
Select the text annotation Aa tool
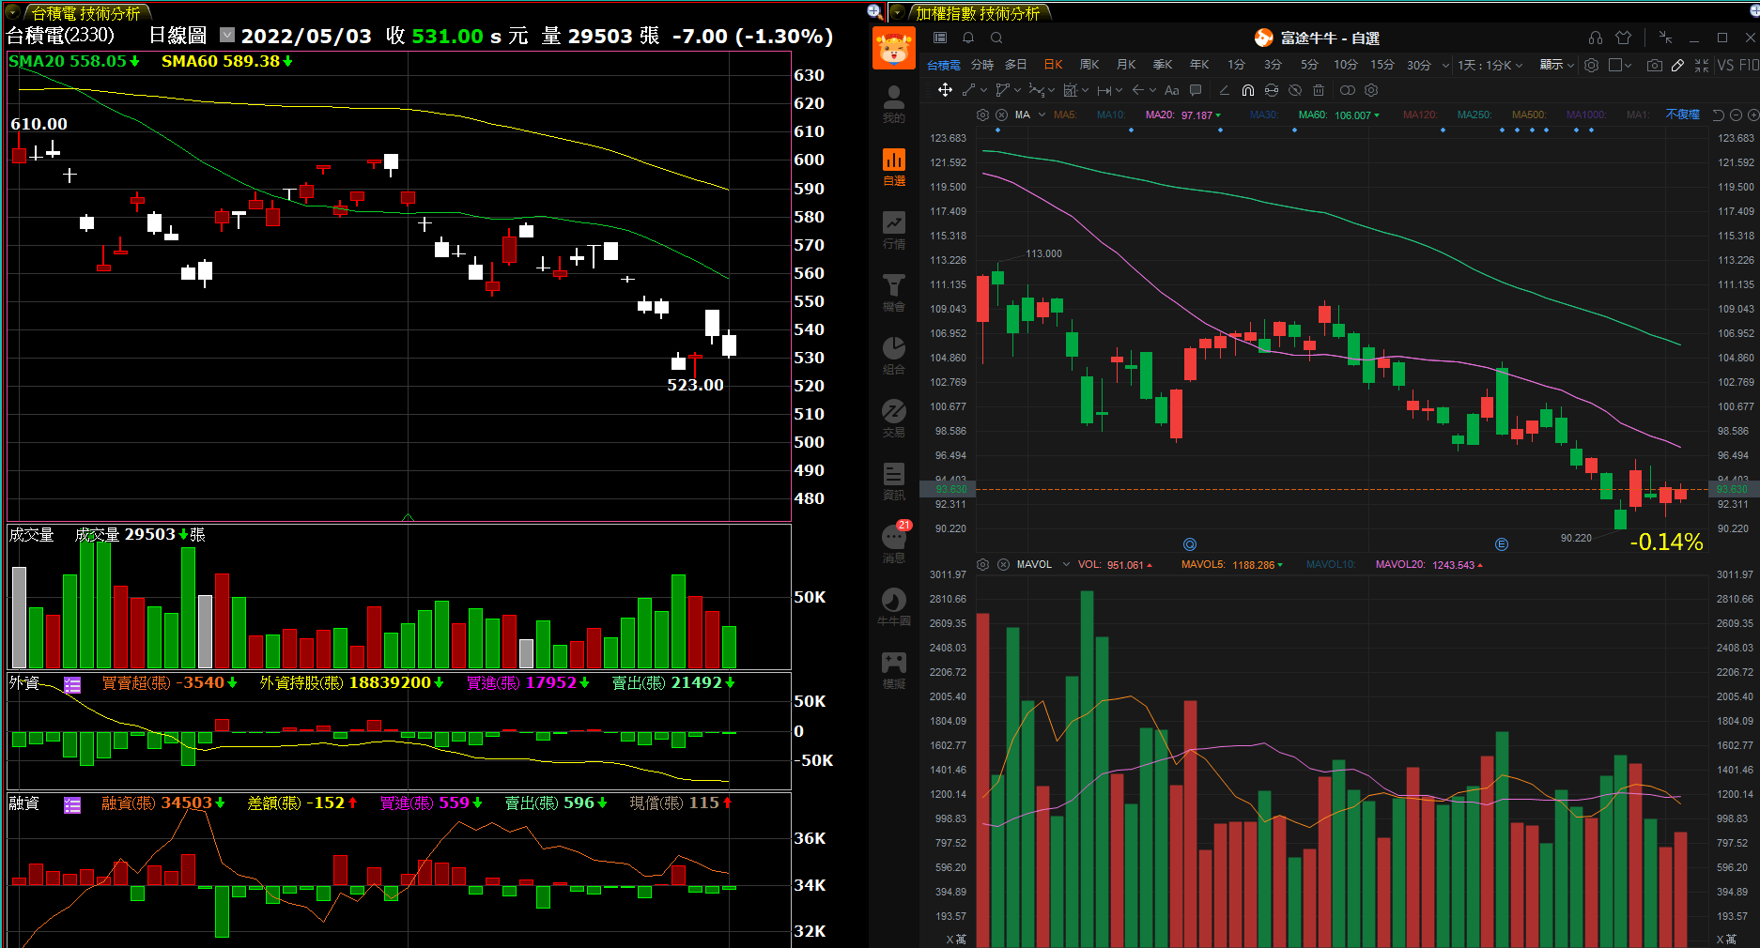coord(1171,90)
